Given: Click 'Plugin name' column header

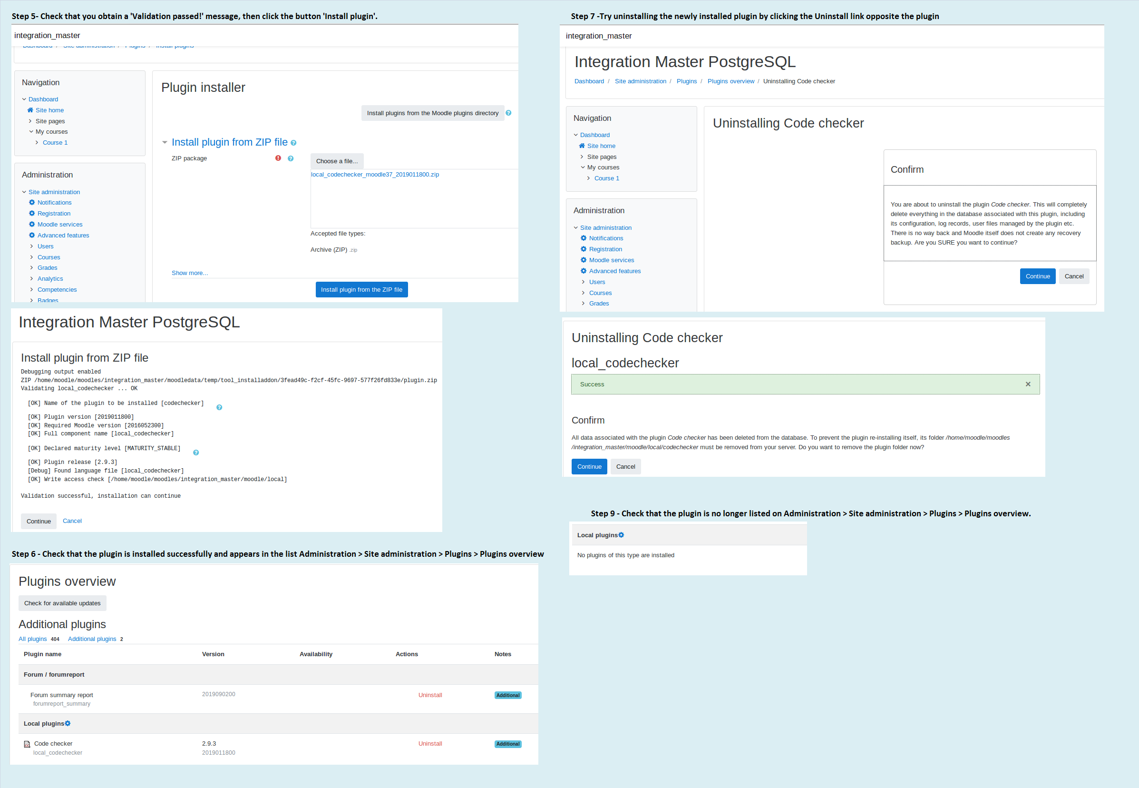Looking at the screenshot, I should 43,654.
